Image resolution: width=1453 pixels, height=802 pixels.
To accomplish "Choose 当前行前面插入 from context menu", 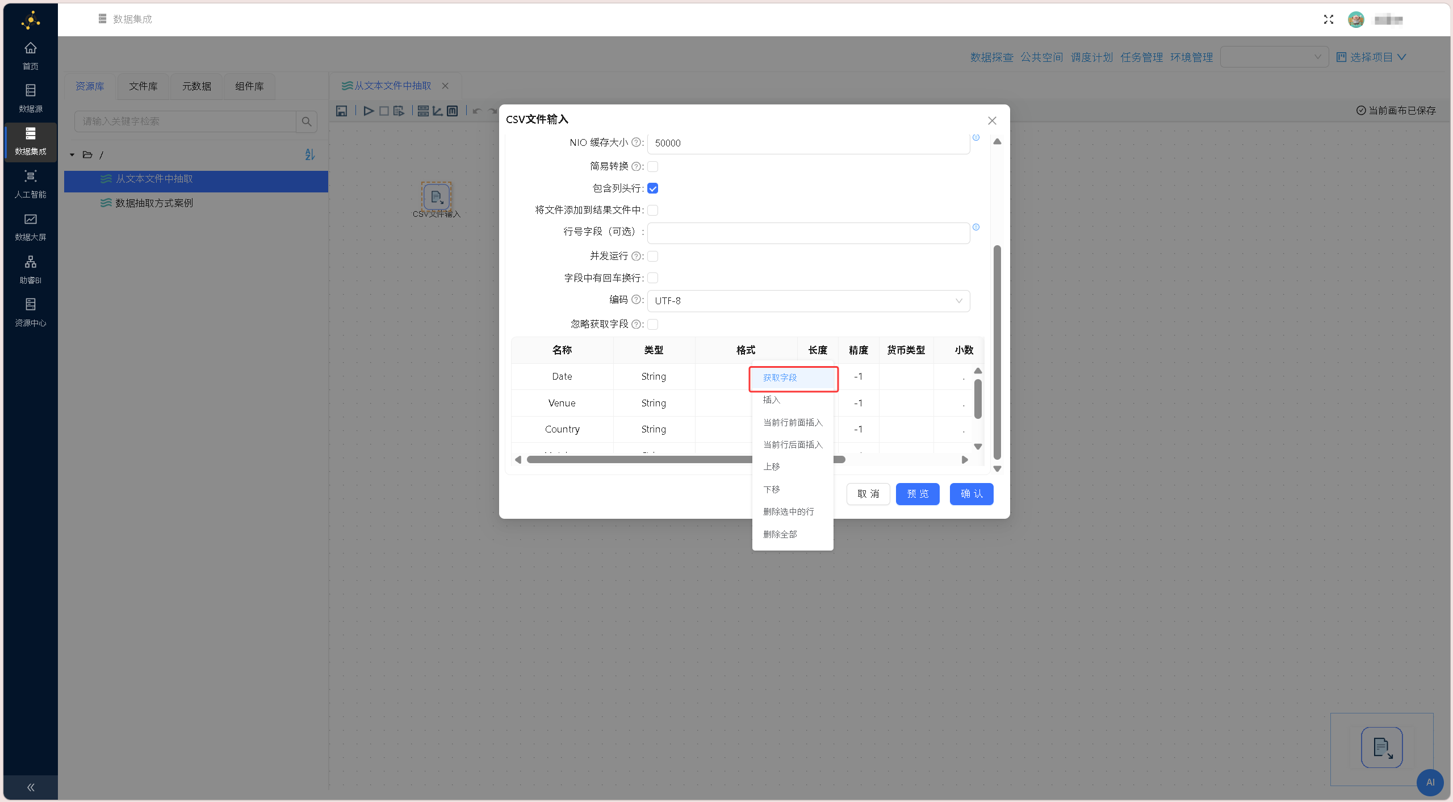I will tap(793, 423).
